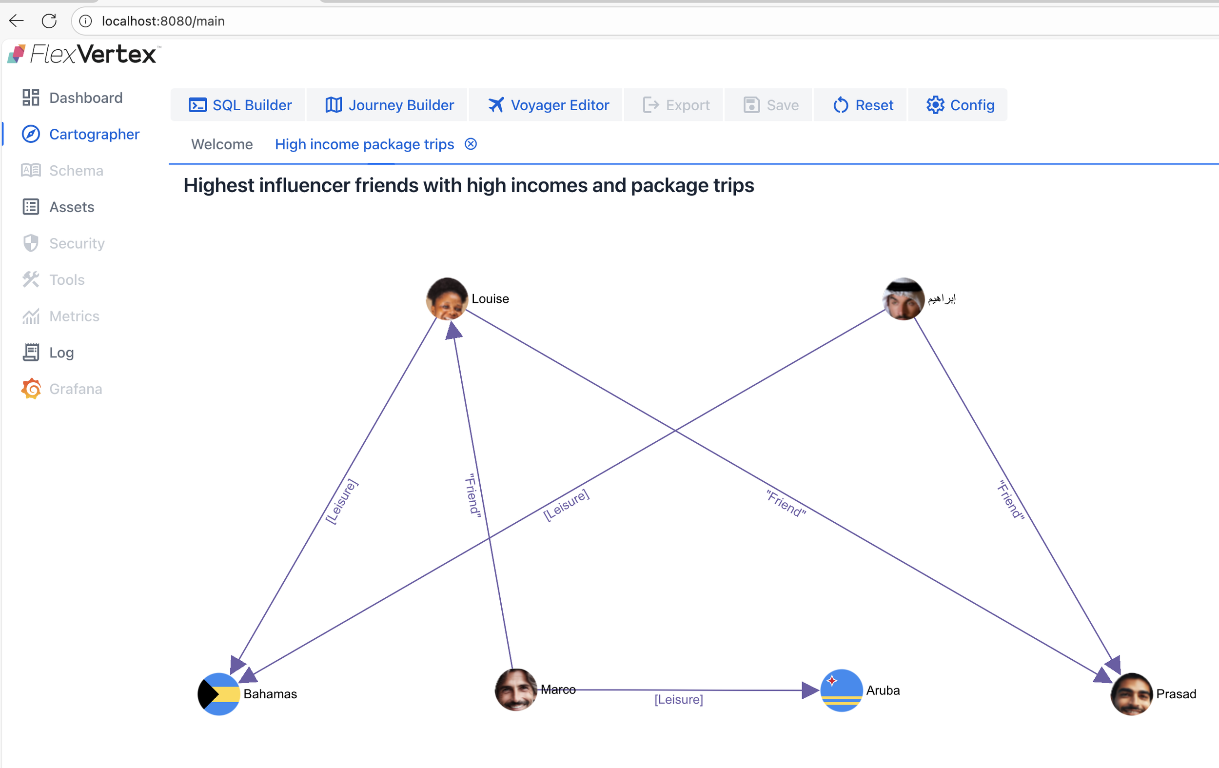
Task: Select the High income package trips tab
Action: tap(364, 144)
